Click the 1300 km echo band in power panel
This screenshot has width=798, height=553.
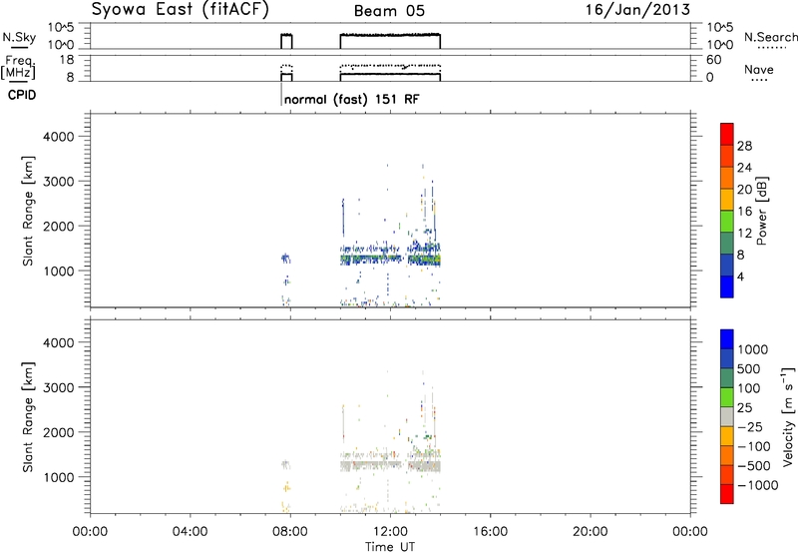click(390, 259)
